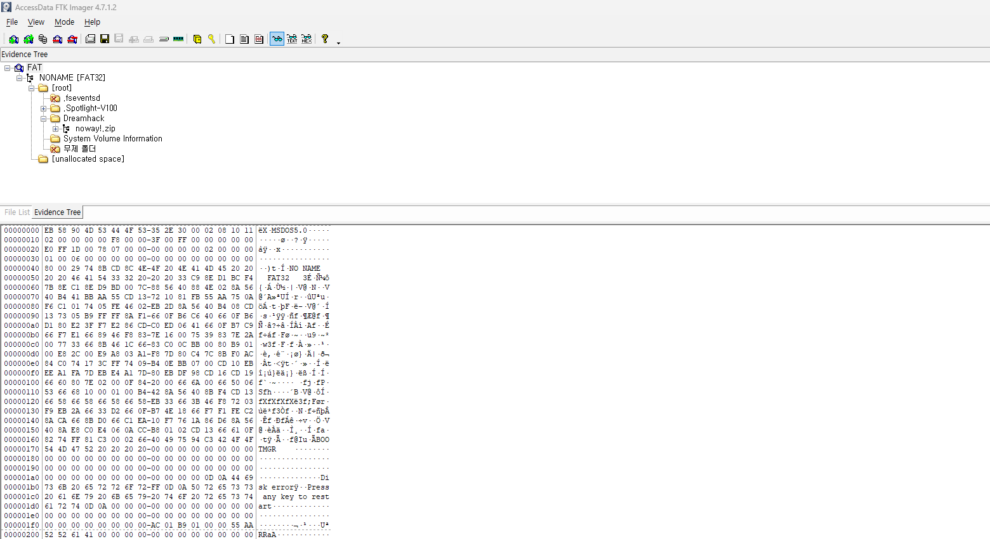
Task: Click Capture Memory RAM icon
Action: 178,39
